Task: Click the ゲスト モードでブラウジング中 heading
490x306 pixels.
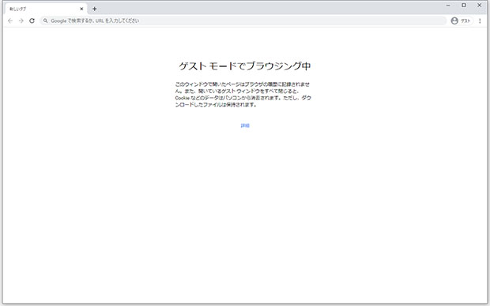Action: tap(245, 65)
